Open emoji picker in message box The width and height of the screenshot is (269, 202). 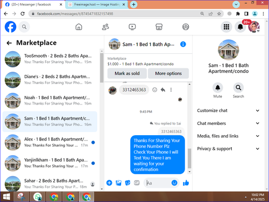174,183
